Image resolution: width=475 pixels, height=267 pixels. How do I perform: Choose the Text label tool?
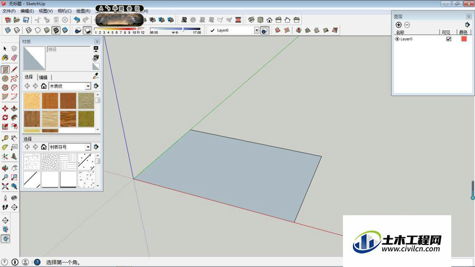(x=14, y=147)
